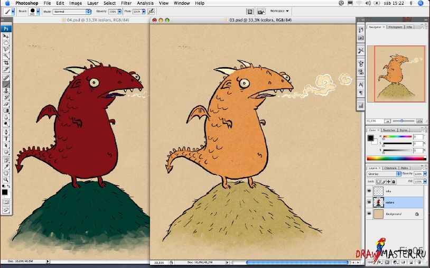
Task: Open the brush Mode dropdown
Action: pyautogui.click(x=72, y=12)
